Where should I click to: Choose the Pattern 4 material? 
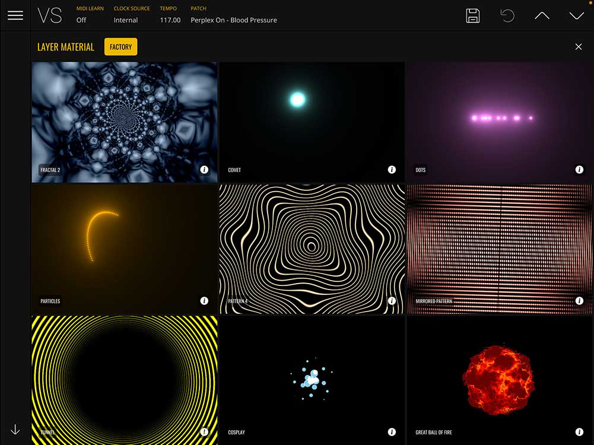pos(312,248)
